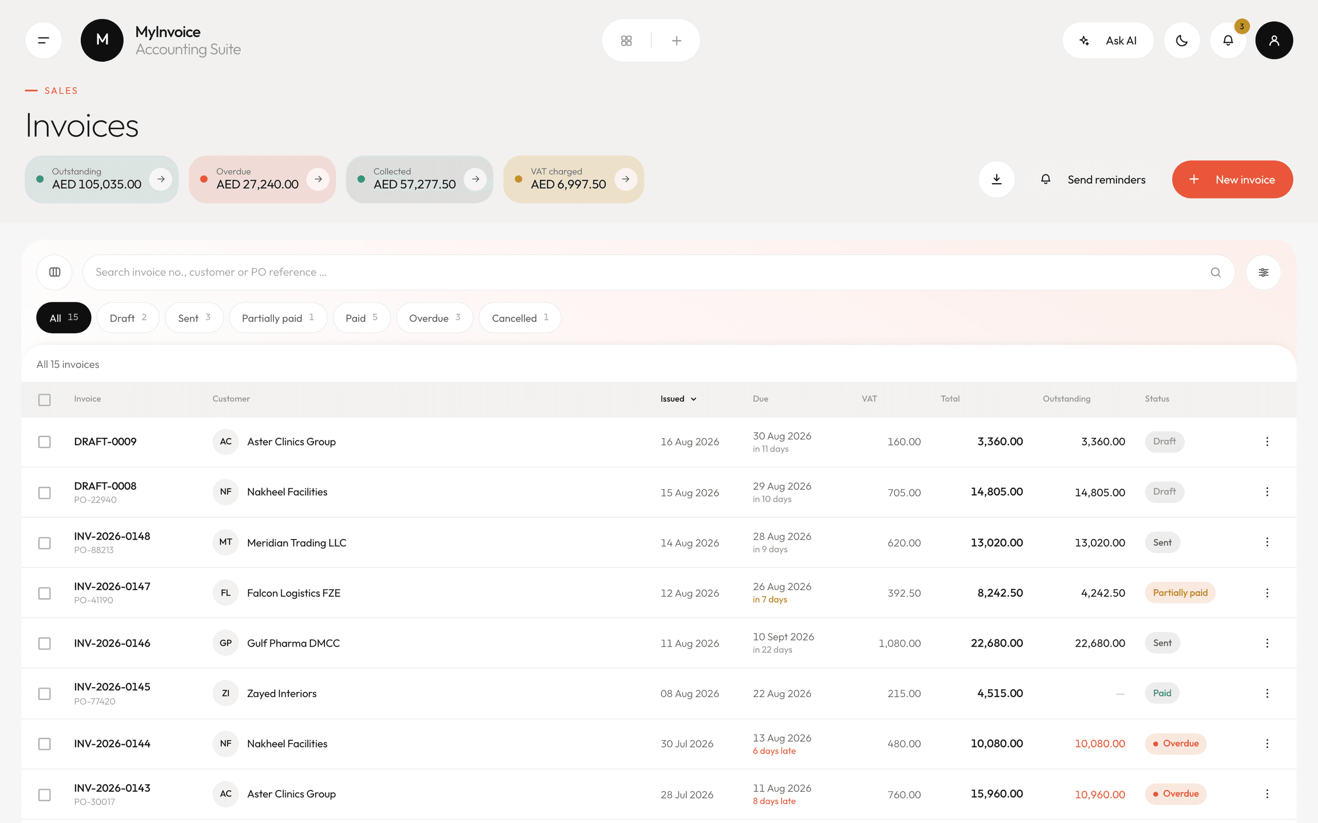
Task: Open the user profile avatar
Action: point(1274,40)
